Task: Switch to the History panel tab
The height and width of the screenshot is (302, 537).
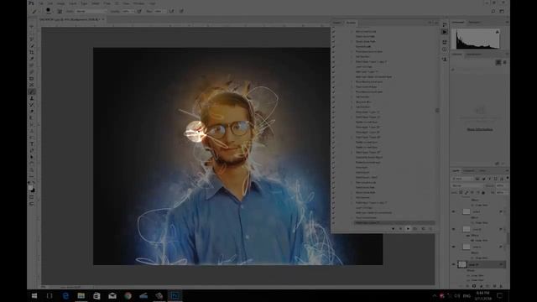Action: click(337, 23)
